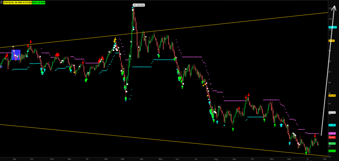Image resolution: width=339 pixels, height=161 pixels.
Task: Click the Hi: 102.992 price bubble
Action: click(139, 5)
